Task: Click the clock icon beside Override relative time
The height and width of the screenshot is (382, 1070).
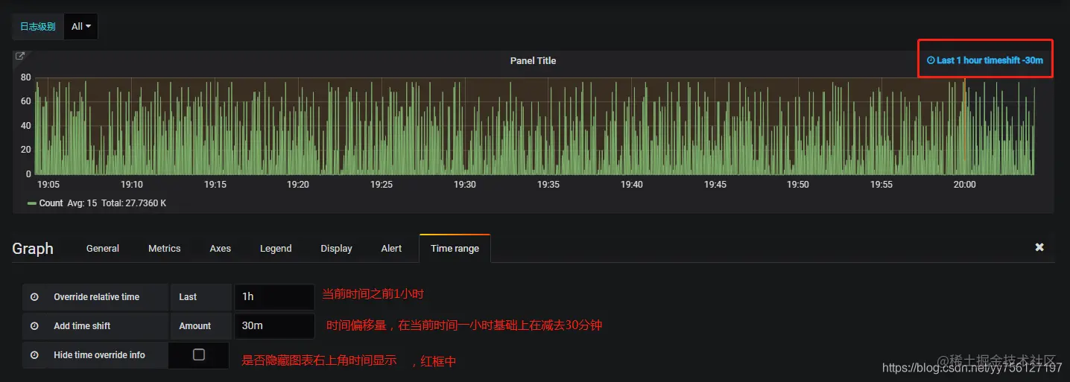Action: point(34,297)
